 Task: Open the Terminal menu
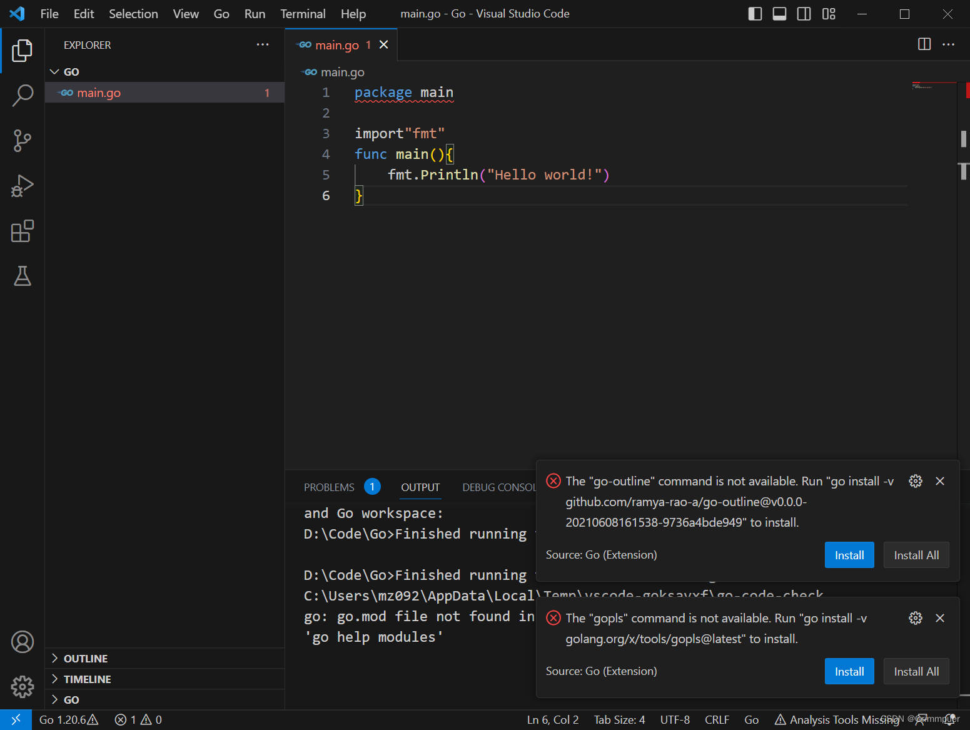[x=303, y=14]
